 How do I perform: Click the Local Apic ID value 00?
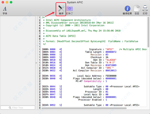(x=107, y=95)
